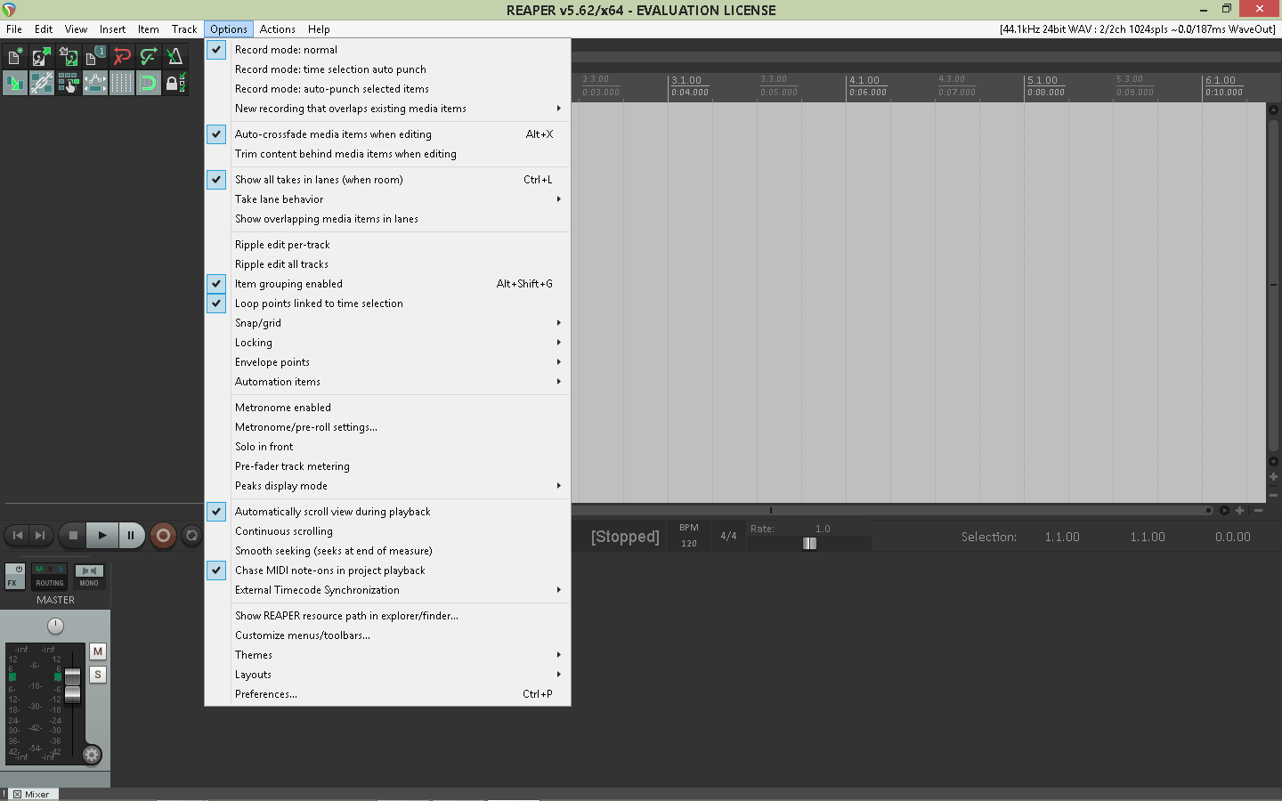Toggle the metronome toolbar icon
Image resolution: width=1282 pixels, height=801 pixels.
[175, 57]
